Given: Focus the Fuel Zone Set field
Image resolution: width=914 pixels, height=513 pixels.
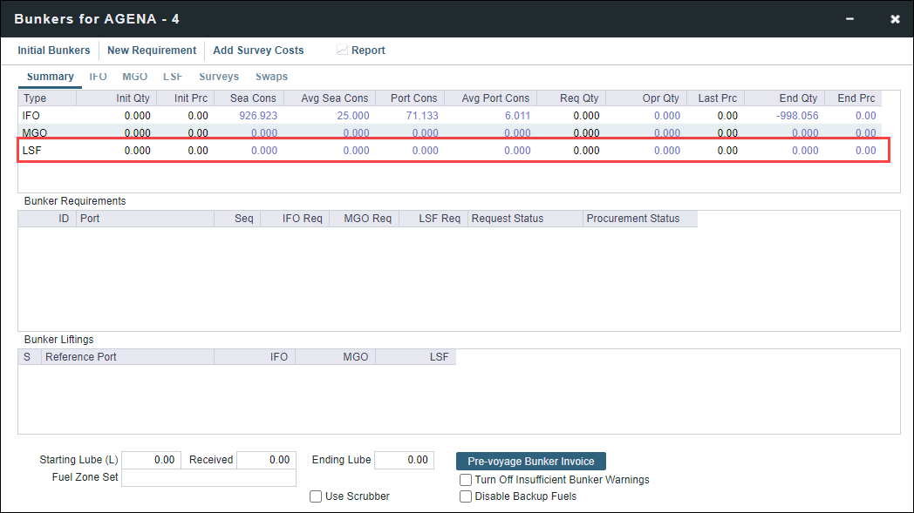Looking at the screenshot, I should 208,478.
